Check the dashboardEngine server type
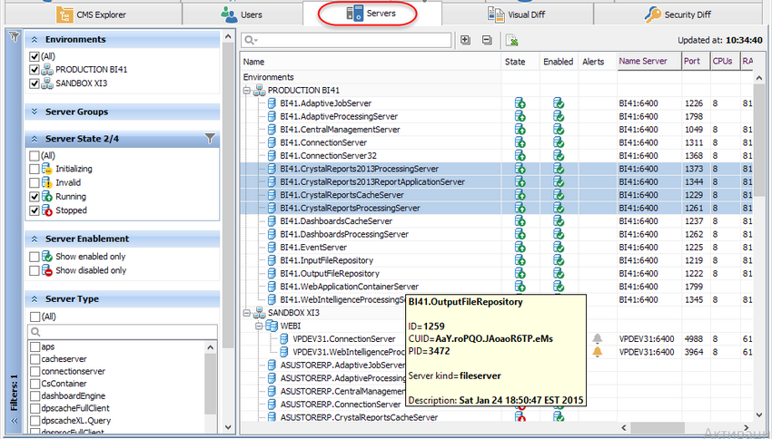The width and height of the screenshot is (772, 439). pos(35,396)
